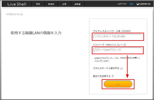The width and height of the screenshot is (154, 100).
Task: Open the 使用例 menu item
Action: pos(51,4)
